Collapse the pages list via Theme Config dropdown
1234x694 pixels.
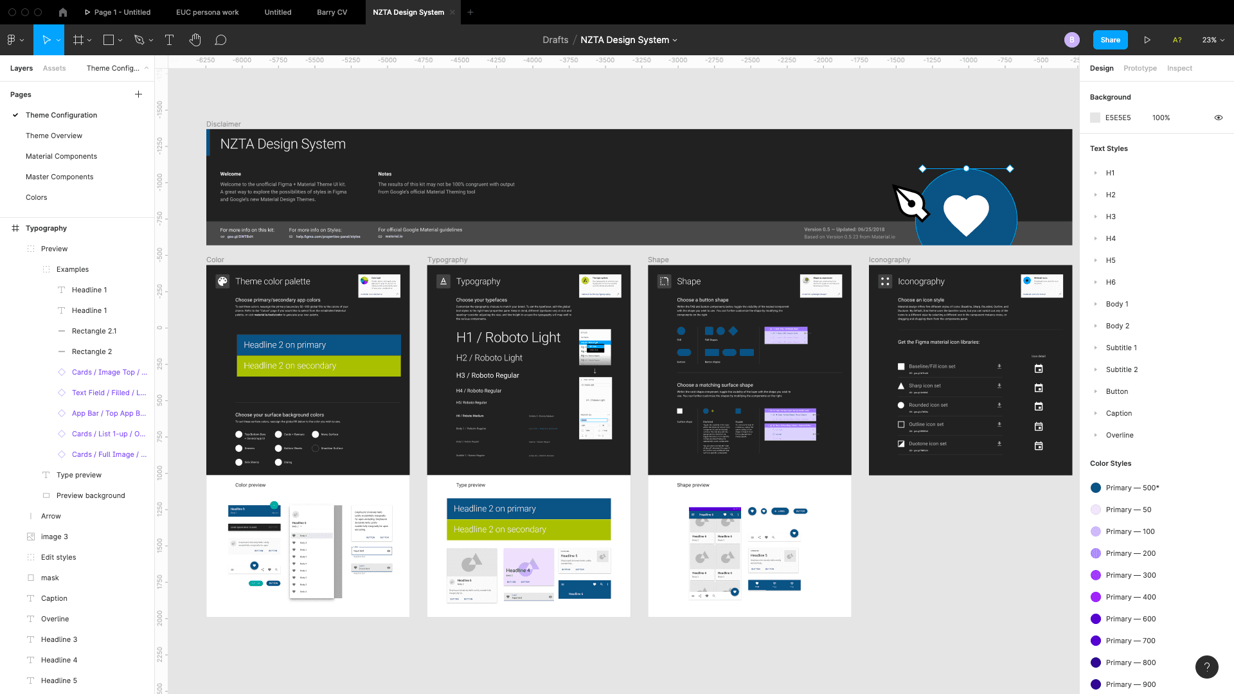(117, 68)
